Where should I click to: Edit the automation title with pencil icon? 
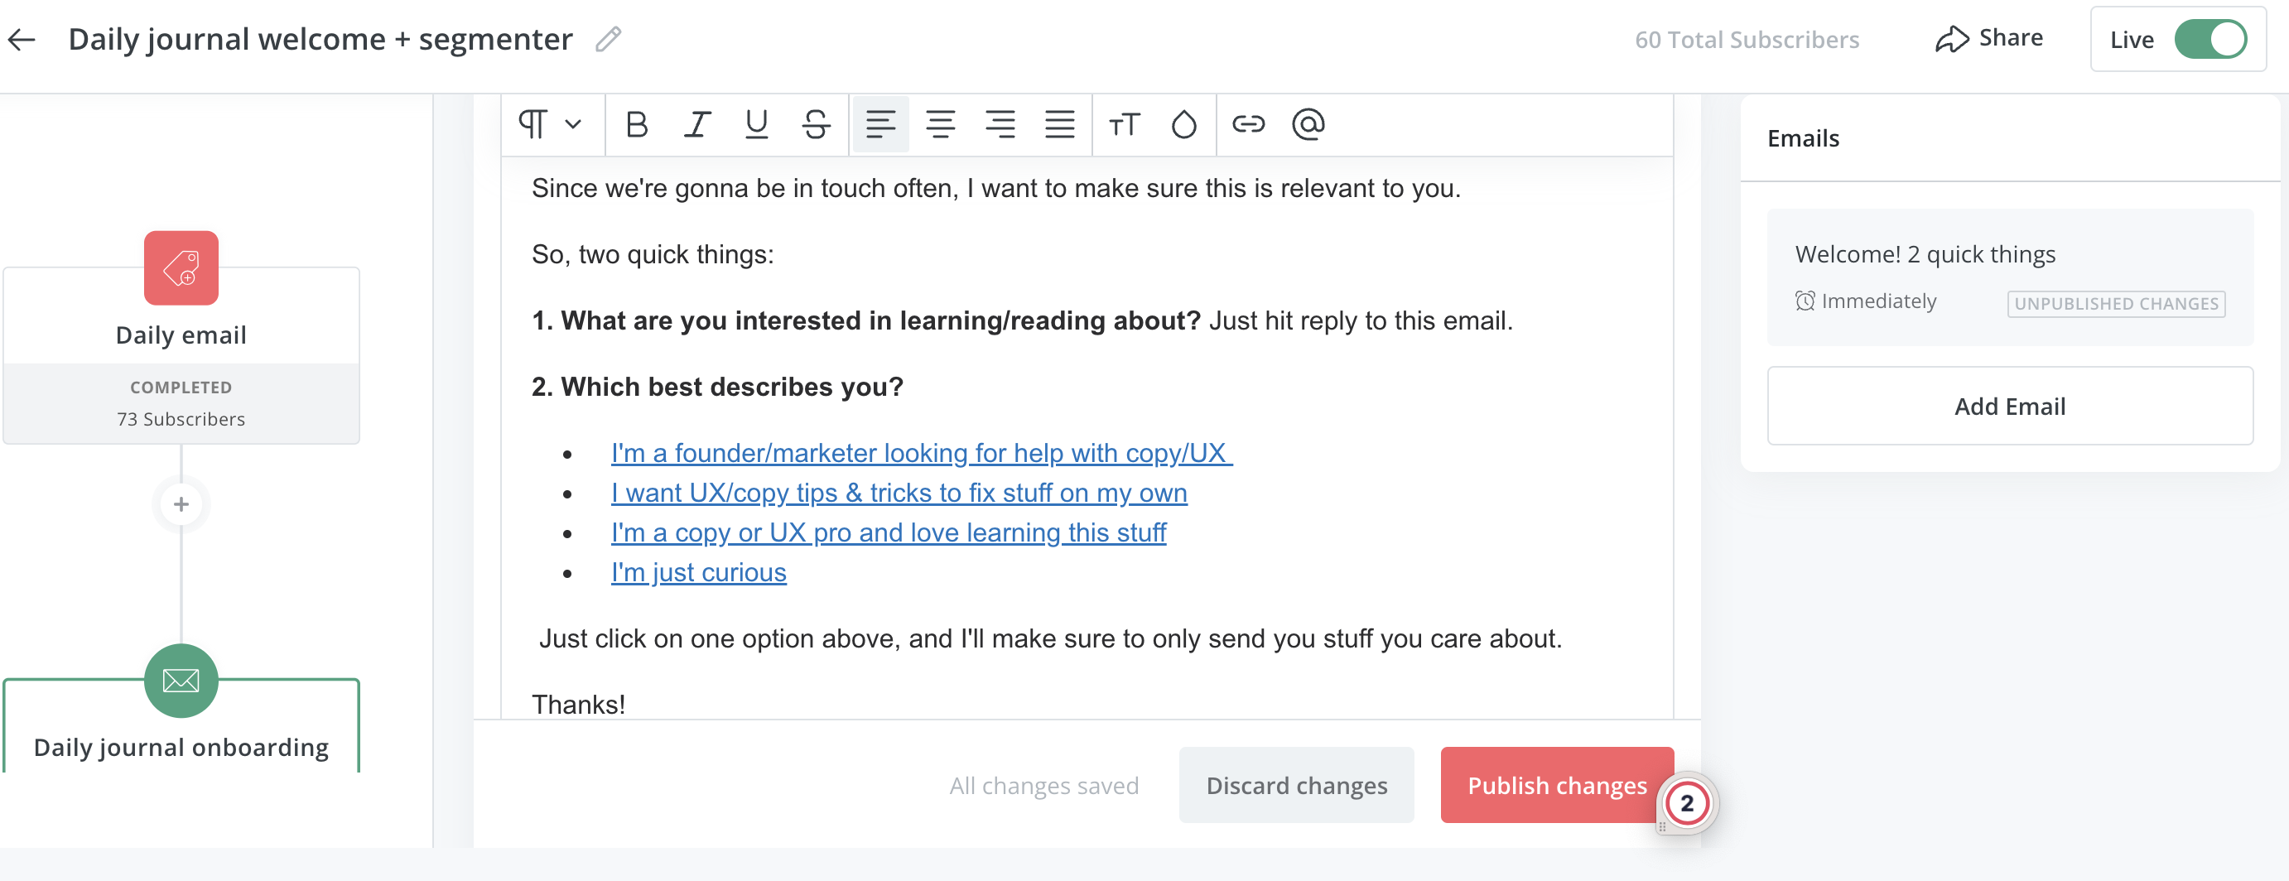pyautogui.click(x=608, y=39)
